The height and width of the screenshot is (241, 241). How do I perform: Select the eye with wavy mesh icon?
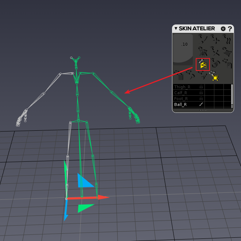coord(203,51)
